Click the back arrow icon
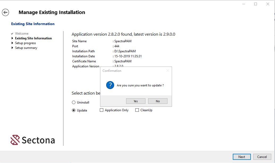The width and height of the screenshot is (275, 163). click(5, 12)
